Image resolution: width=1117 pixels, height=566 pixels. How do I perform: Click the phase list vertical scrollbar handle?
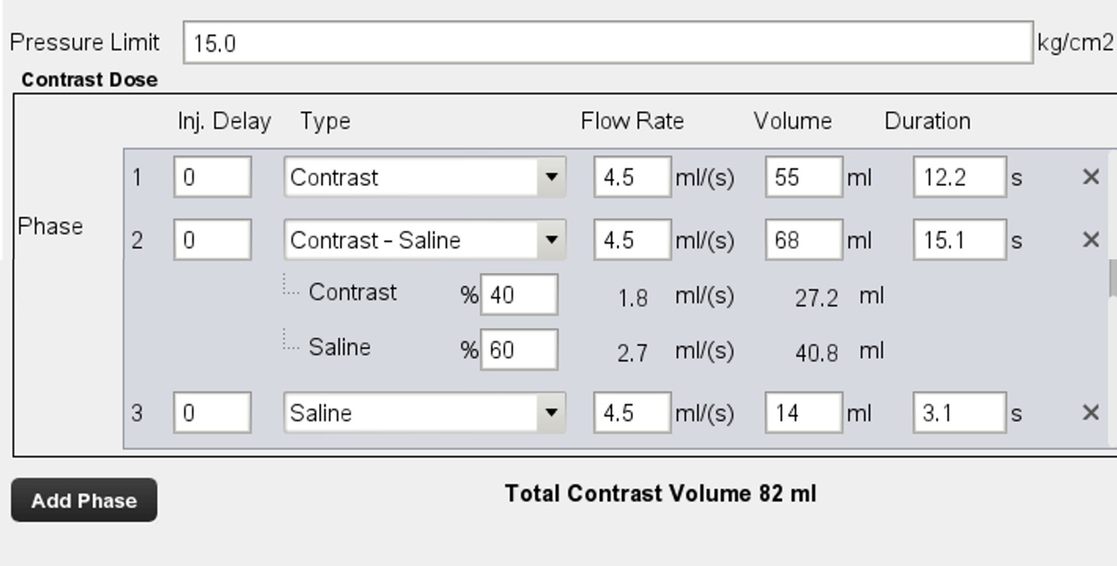(x=1112, y=278)
